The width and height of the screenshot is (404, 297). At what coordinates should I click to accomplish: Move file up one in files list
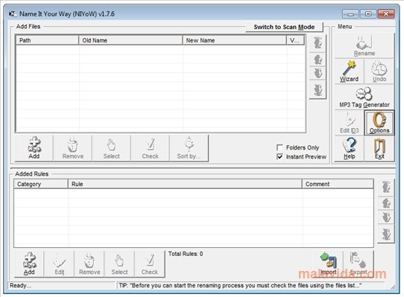(318, 60)
